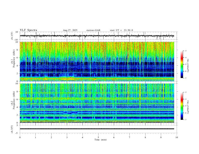Click the ch.1(V) waveform trace
Image resolution: width=199 pixels, height=154 pixels.
tap(97, 36)
